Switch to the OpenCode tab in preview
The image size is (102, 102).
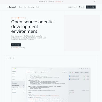(x=44, y=72)
